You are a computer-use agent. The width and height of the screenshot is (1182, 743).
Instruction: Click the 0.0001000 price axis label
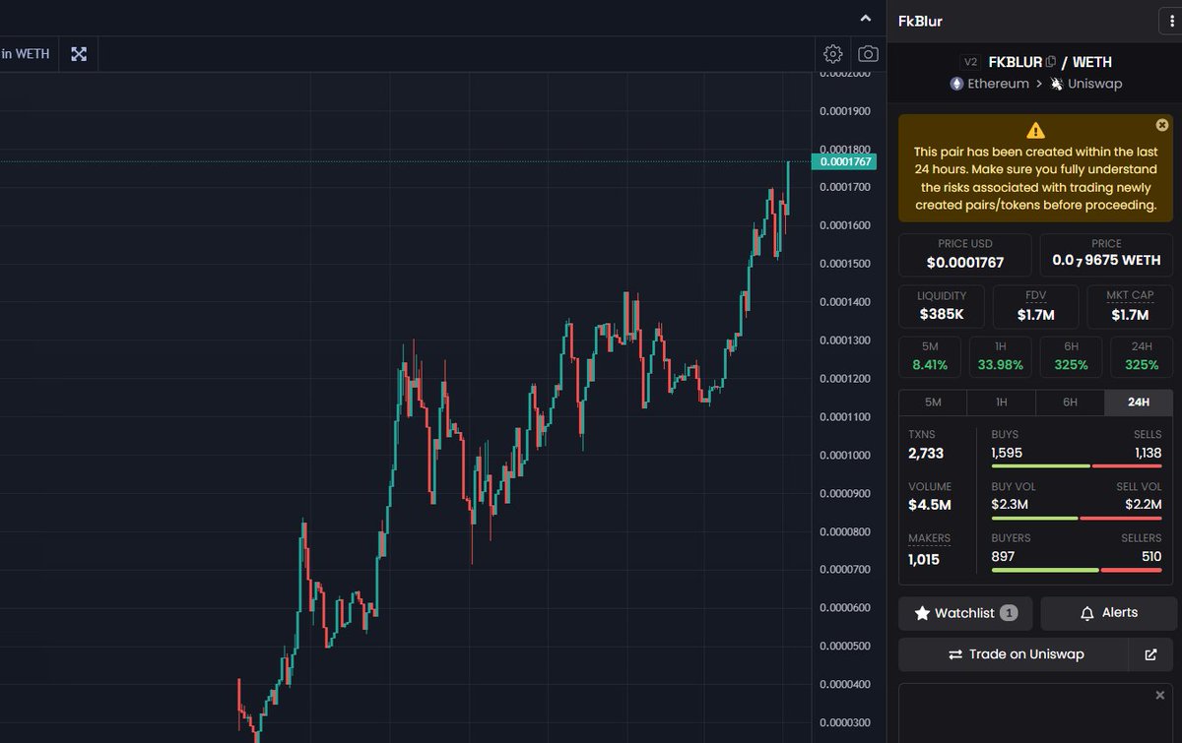tap(844, 455)
